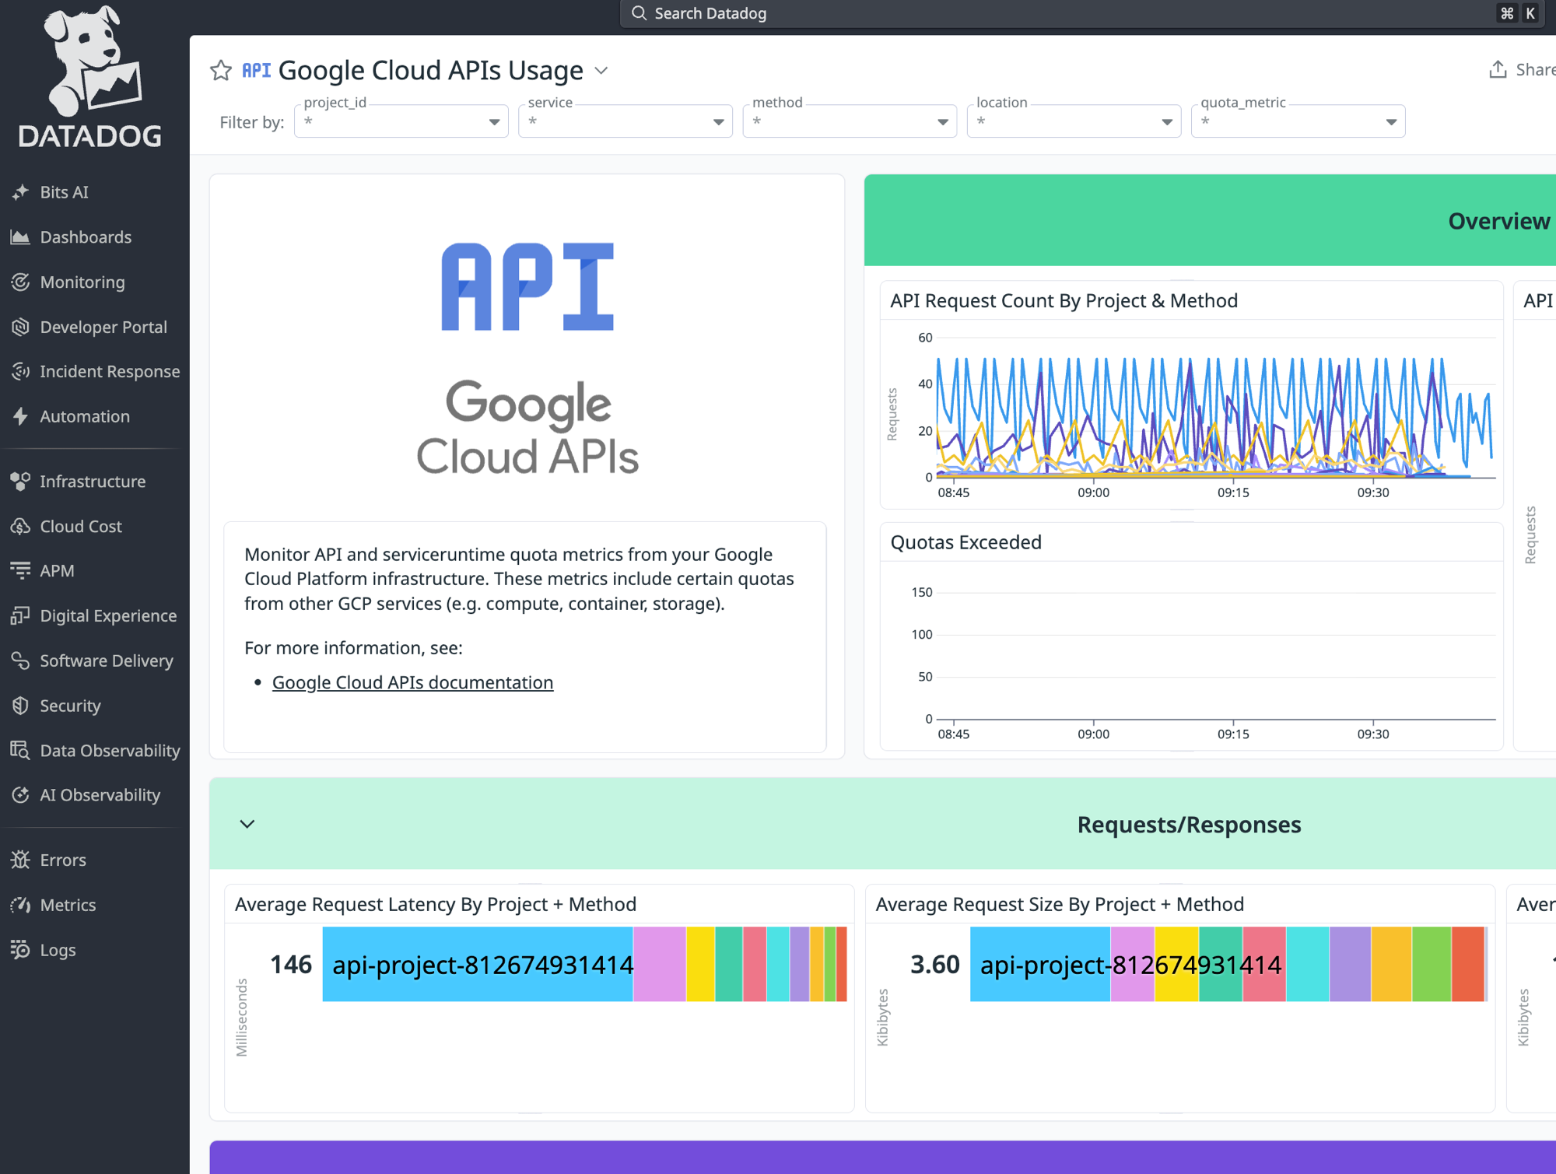Viewport: 1556px width, 1174px height.
Task: Click the Dashboards chart icon
Action: 21,237
